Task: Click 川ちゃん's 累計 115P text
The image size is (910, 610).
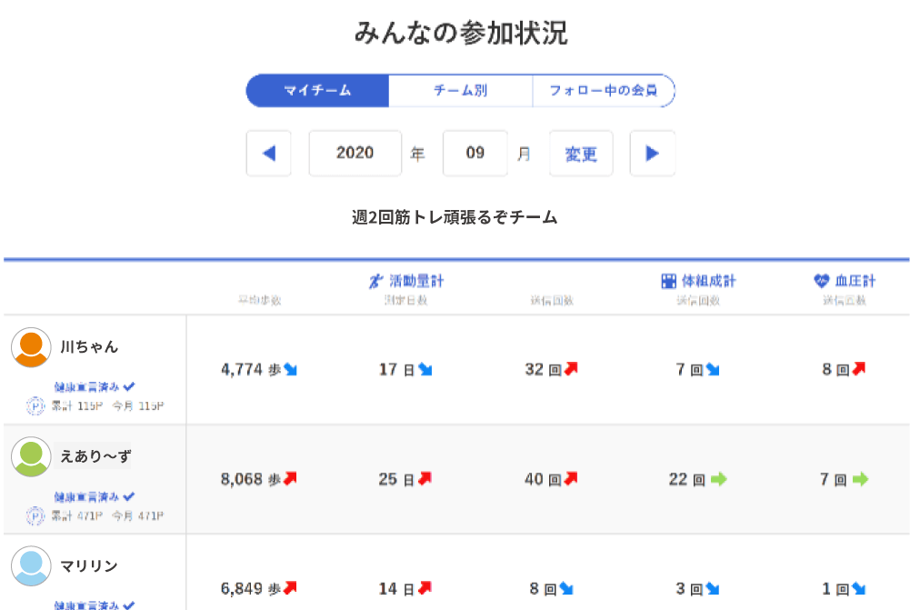Action: [77, 405]
